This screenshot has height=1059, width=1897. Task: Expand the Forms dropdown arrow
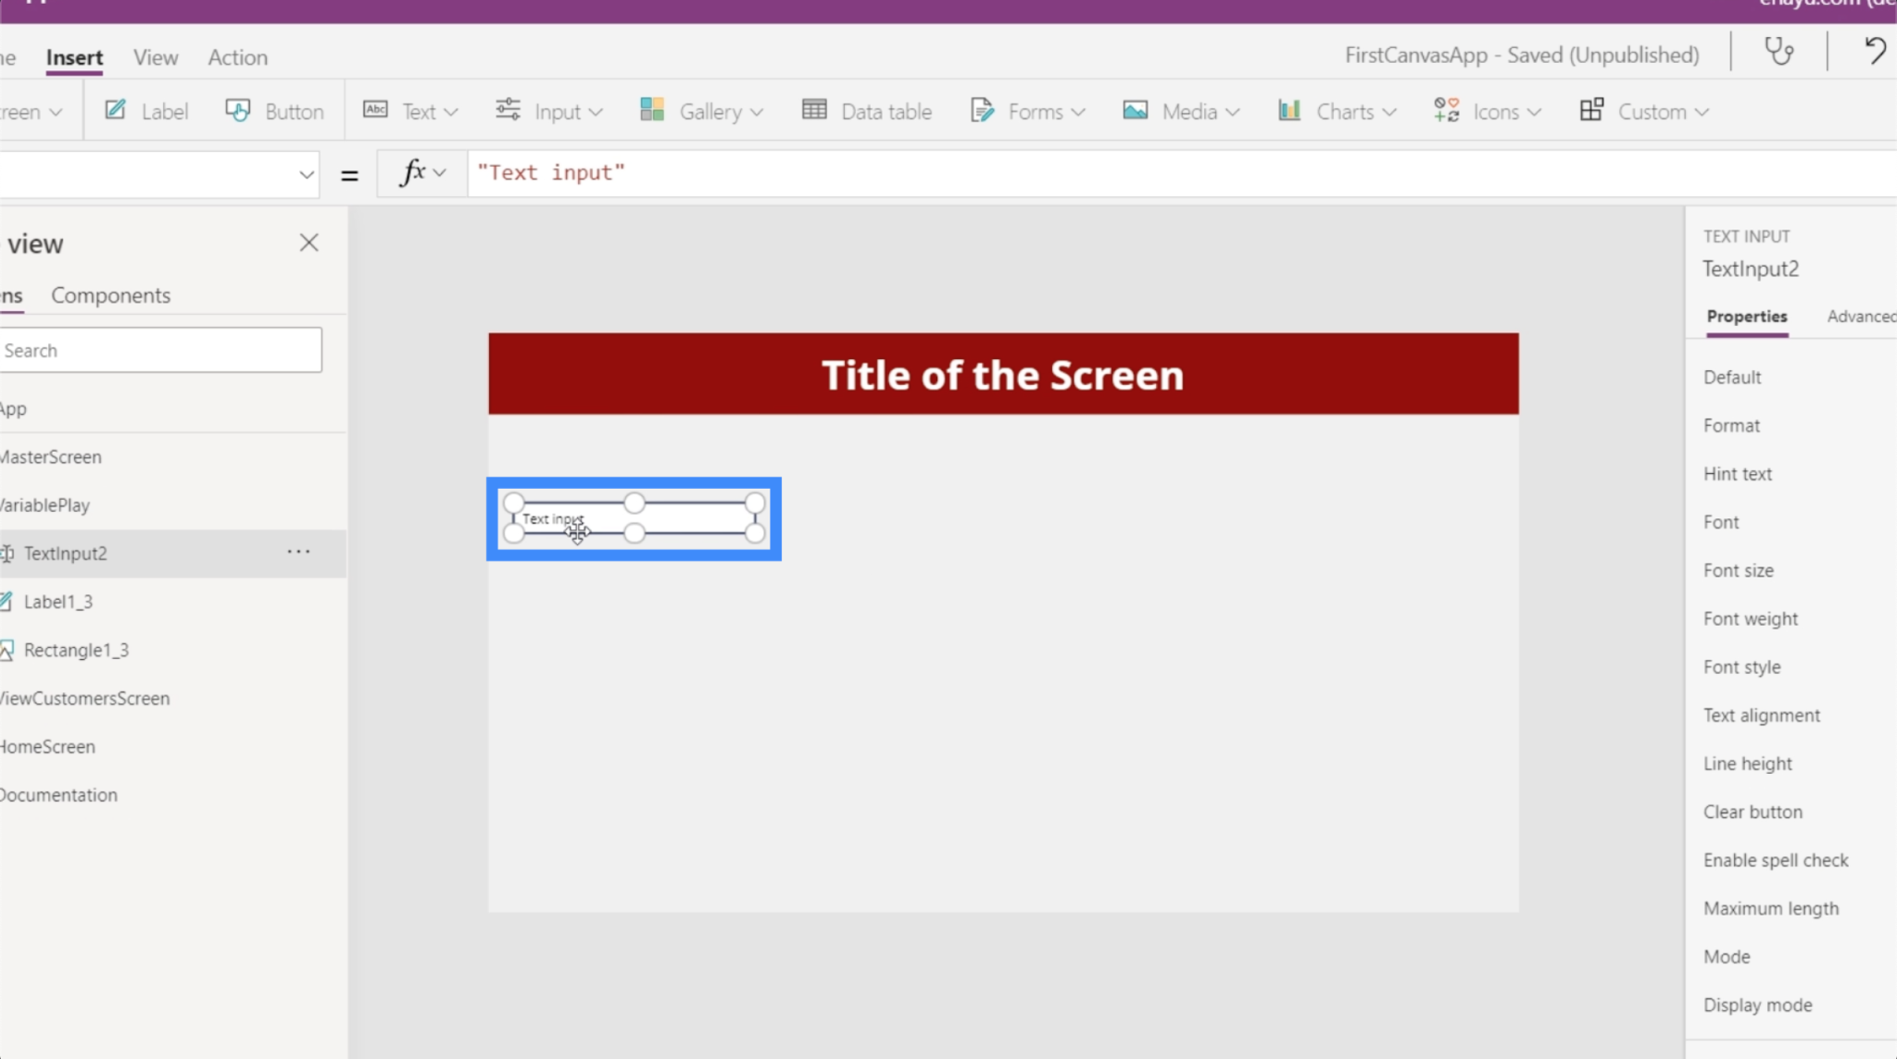click(x=1078, y=112)
